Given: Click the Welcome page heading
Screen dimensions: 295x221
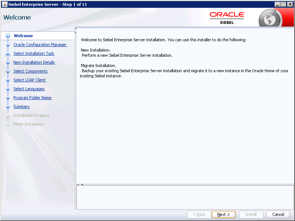Looking at the screenshot, I should (17, 17).
